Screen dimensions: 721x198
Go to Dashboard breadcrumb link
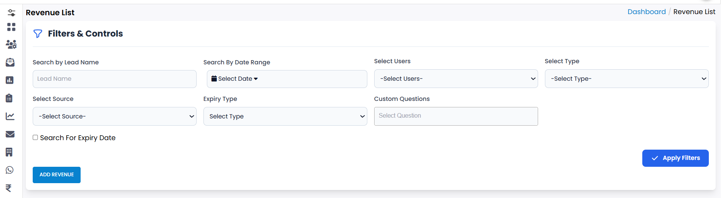coord(646,12)
